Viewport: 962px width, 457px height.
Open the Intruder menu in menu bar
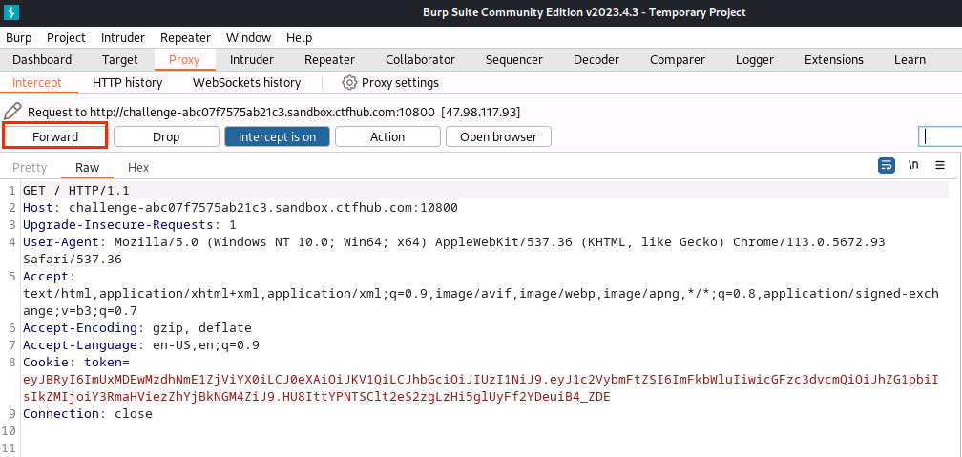(123, 38)
